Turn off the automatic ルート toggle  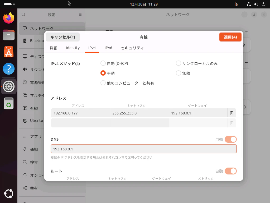[x=231, y=171]
